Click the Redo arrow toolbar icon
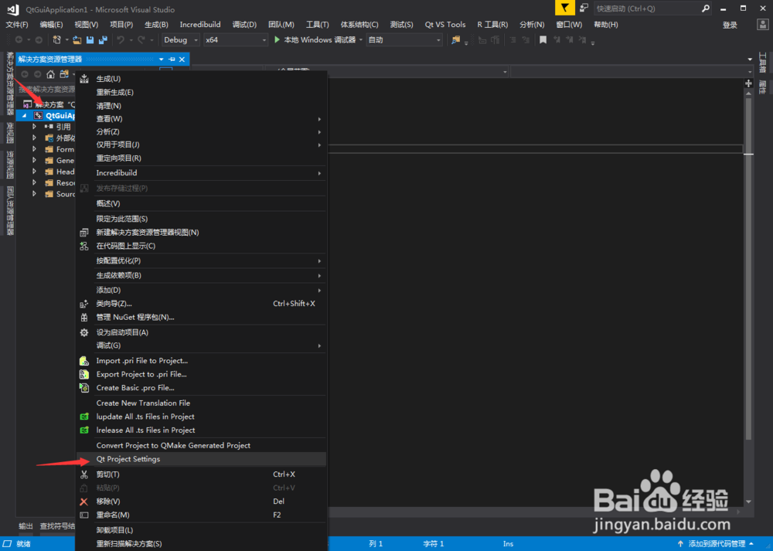The height and width of the screenshot is (551, 773). [141, 40]
